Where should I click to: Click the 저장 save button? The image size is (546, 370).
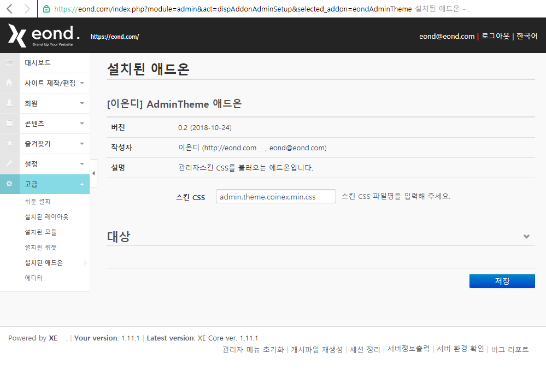(x=502, y=281)
